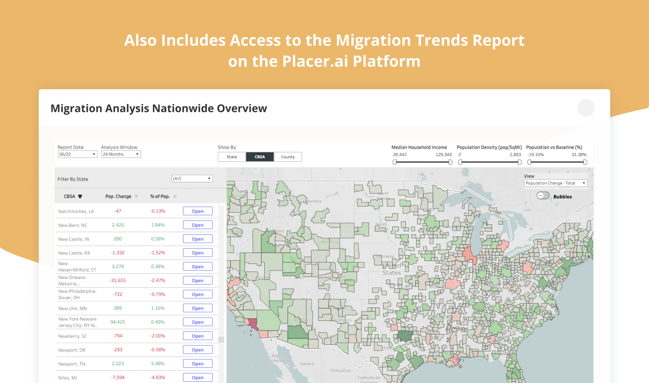Click round gray icon beside report title

coord(586,108)
